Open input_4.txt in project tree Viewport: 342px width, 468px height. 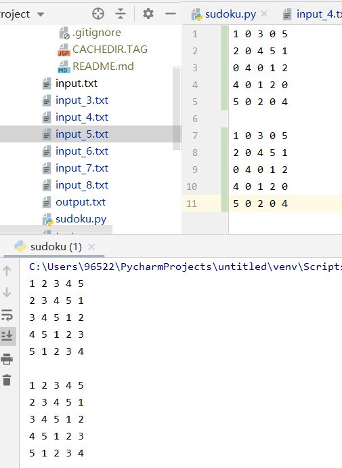76,117
